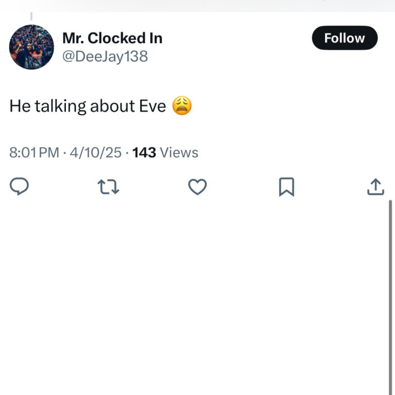Open Mr. Clocked In's profile picture
This screenshot has width=395, height=395.
pyautogui.click(x=31, y=47)
